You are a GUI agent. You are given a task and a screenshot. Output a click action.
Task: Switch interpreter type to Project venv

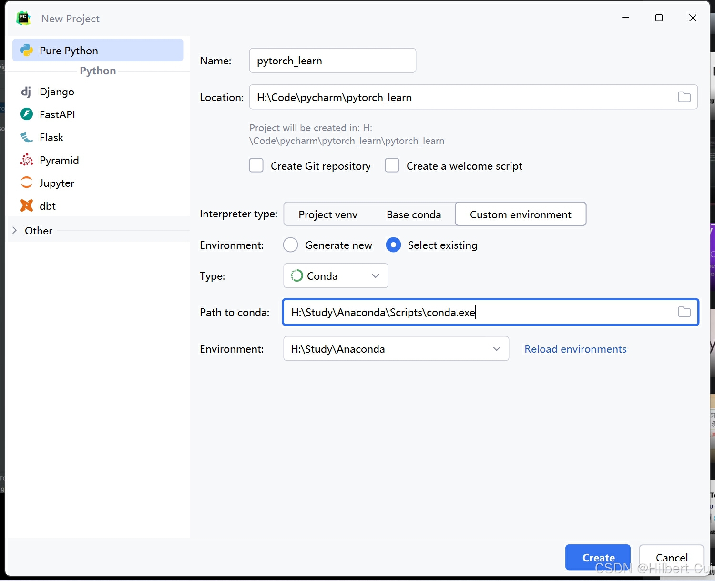328,214
